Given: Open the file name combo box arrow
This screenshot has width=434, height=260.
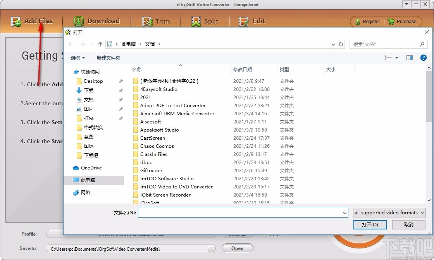Looking at the screenshot, I should 344,212.
